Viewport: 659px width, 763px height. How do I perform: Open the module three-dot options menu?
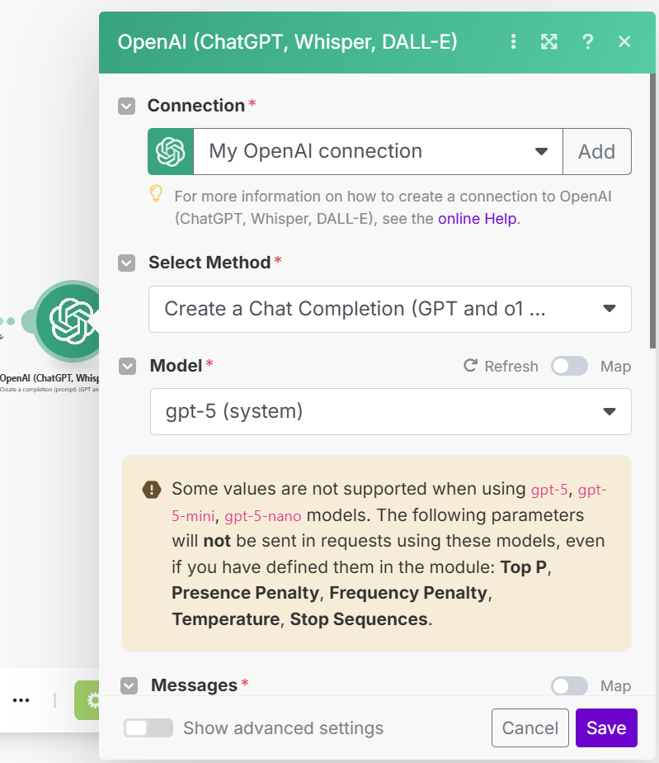pyautogui.click(x=514, y=41)
